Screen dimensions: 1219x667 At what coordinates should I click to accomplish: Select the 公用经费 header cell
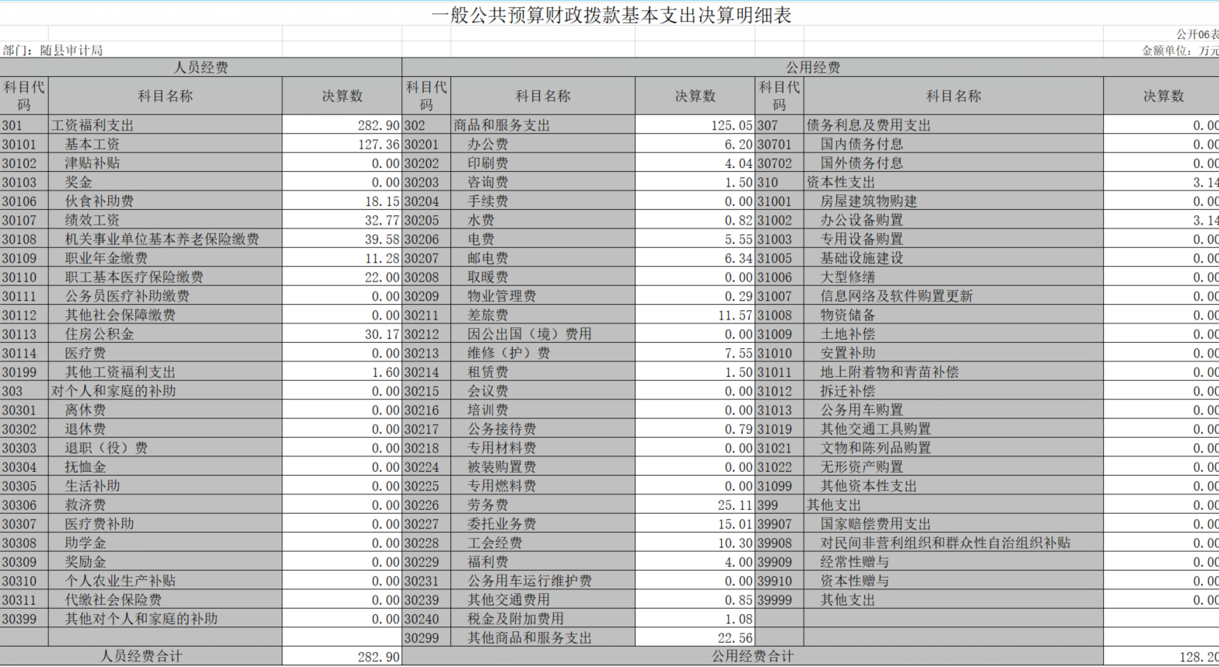(812, 68)
